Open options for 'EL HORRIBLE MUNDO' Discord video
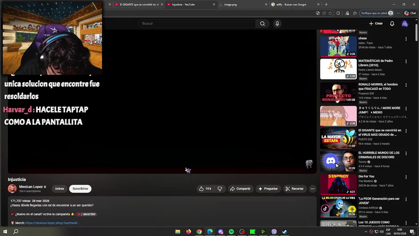419x236 pixels. click(406, 154)
